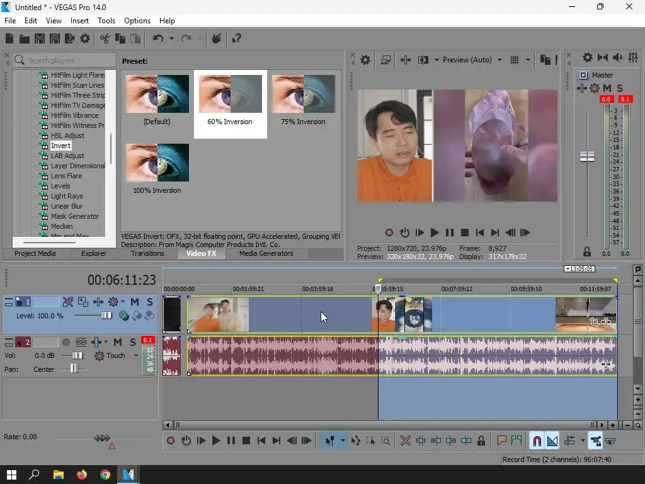Image resolution: width=645 pixels, height=484 pixels.
Task: Click Go to End in the preview transport
Action: pos(495,233)
